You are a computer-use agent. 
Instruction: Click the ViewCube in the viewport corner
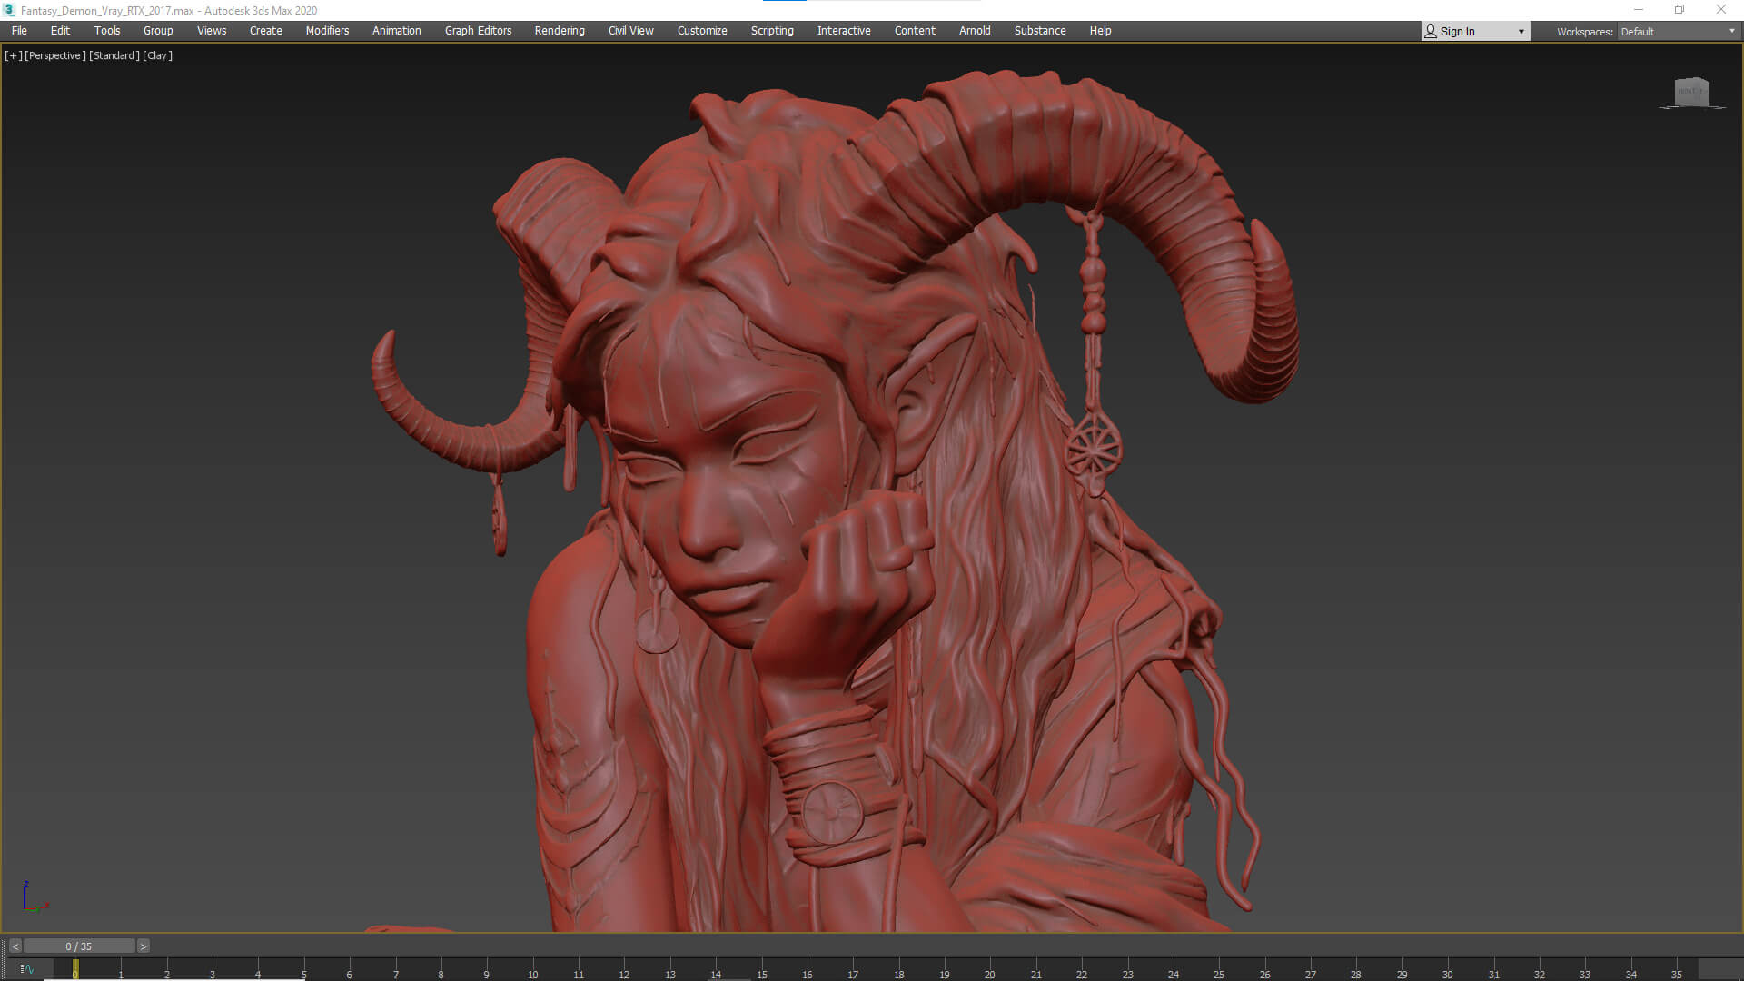pyautogui.click(x=1691, y=92)
